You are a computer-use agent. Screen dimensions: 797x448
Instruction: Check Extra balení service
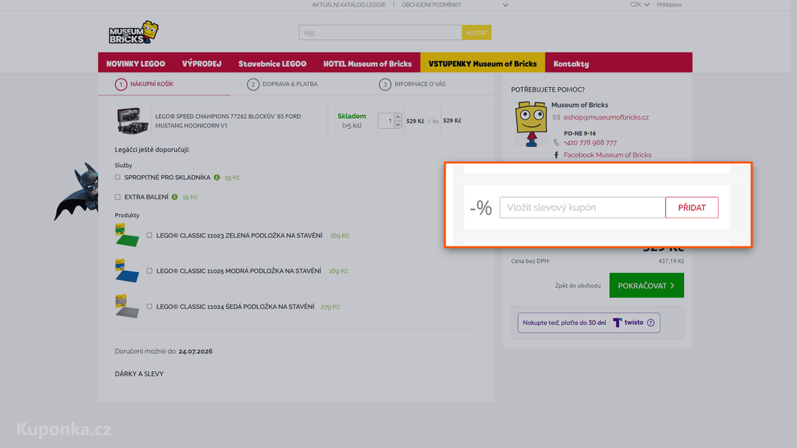[x=118, y=197]
